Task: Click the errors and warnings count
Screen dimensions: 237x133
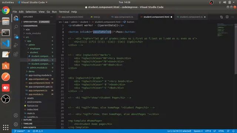Action: coord(38,131)
